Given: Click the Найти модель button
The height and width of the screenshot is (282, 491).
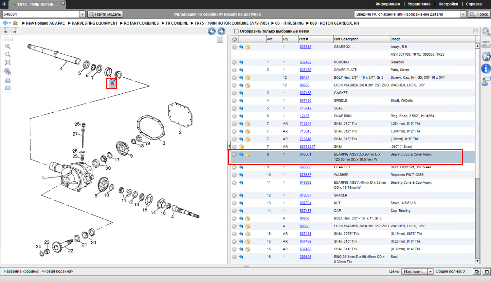Looking at the screenshot, I should point(105,14).
